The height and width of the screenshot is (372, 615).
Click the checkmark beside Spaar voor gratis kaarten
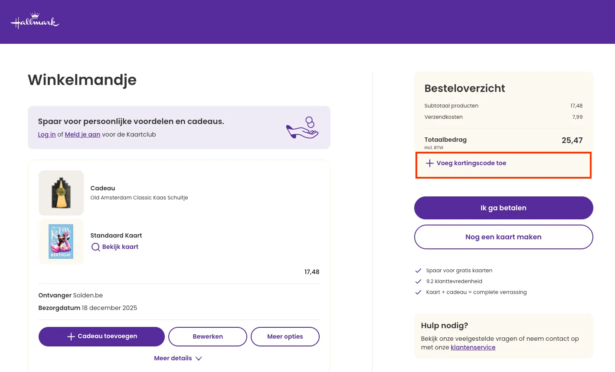point(418,270)
